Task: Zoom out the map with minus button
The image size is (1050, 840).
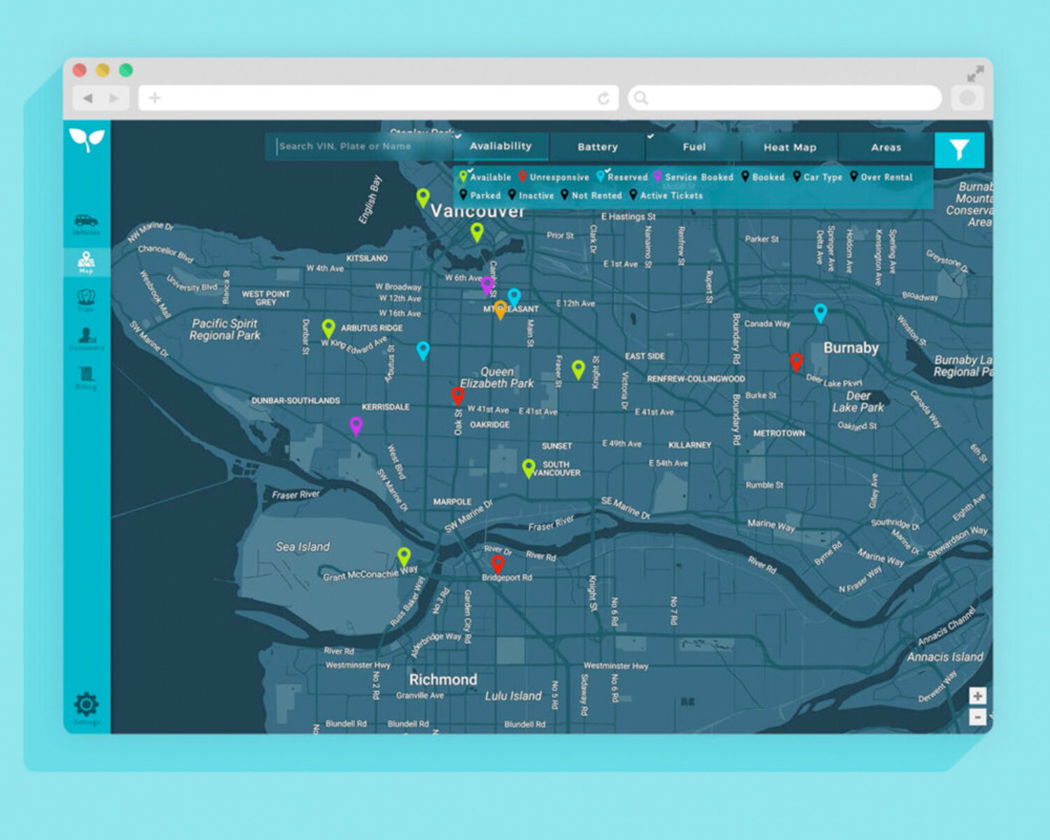Action: [x=977, y=717]
